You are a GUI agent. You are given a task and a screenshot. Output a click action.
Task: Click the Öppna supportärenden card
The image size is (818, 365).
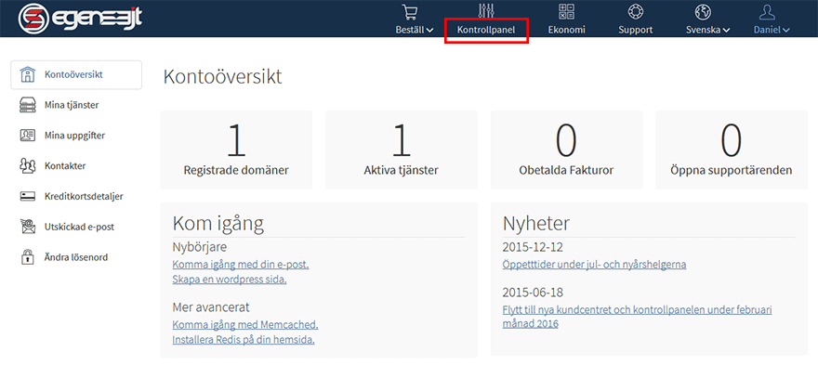732,150
